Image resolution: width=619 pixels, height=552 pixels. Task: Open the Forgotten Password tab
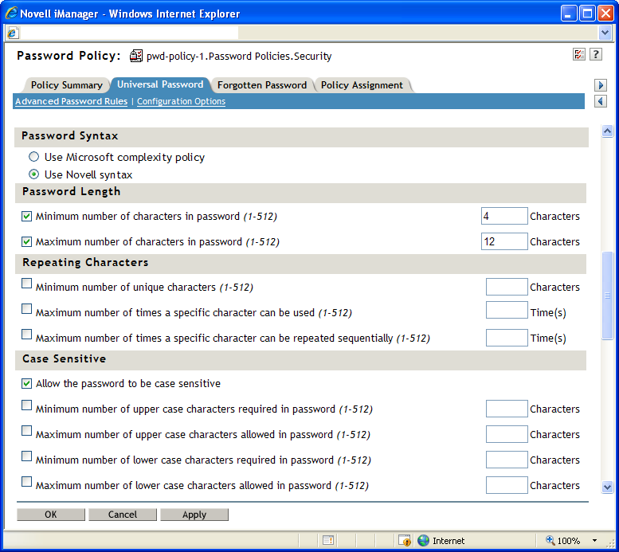point(262,85)
